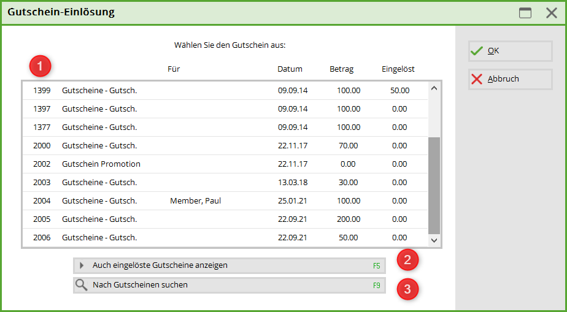Expand the triangle next to eingelöste Gutscheine
Viewport: 567px width, 312px height.
[x=82, y=265]
